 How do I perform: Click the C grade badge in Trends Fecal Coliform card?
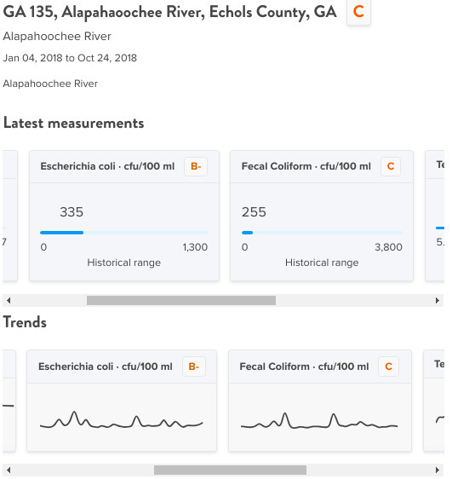pyautogui.click(x=388, y=366)
